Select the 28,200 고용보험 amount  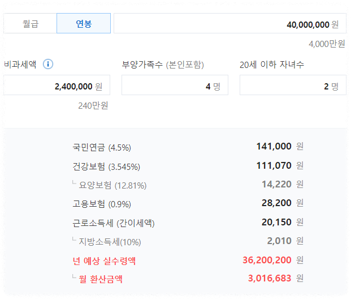point(276,203)
